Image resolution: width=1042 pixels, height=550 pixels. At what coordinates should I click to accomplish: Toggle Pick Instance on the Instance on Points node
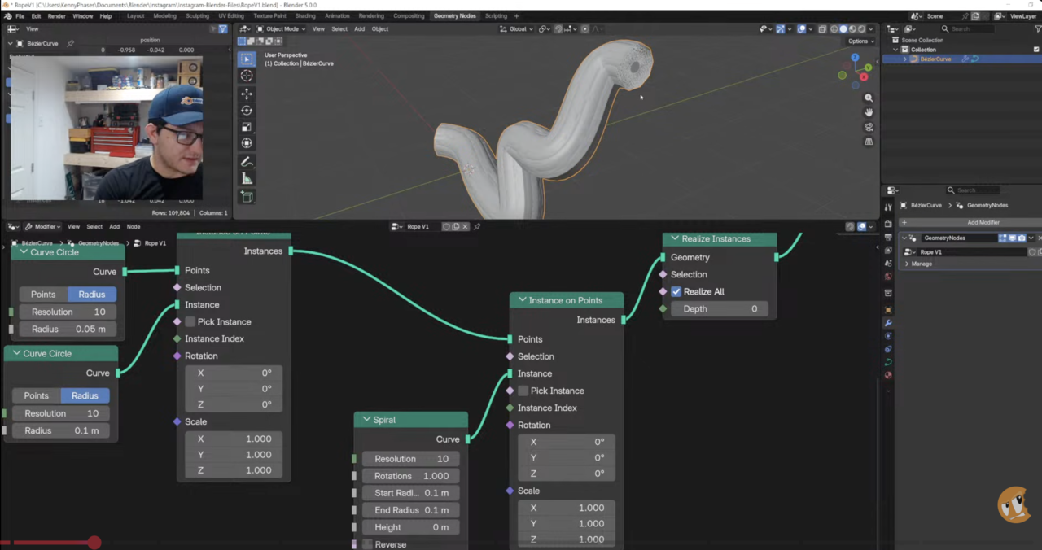[x=523, y=391]
